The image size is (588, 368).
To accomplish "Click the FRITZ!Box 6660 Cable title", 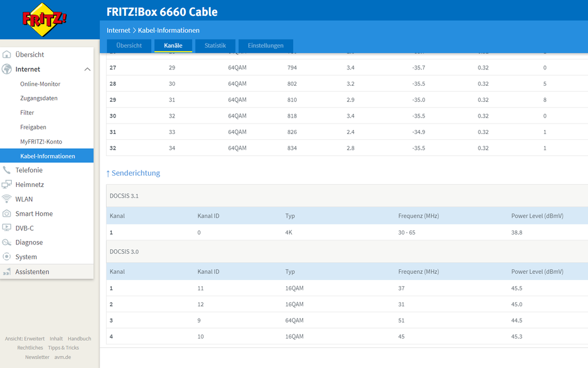I will point(162,12).
